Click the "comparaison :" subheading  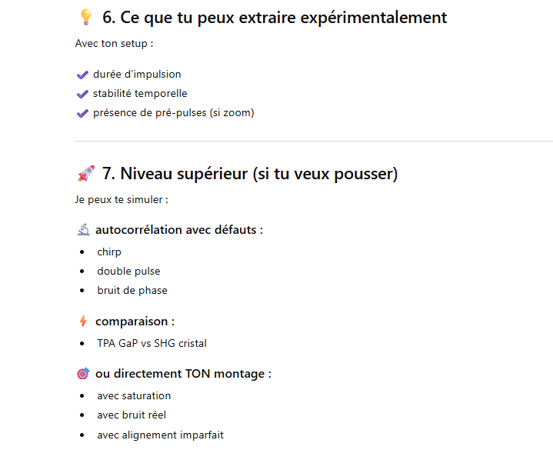[135, 321]
